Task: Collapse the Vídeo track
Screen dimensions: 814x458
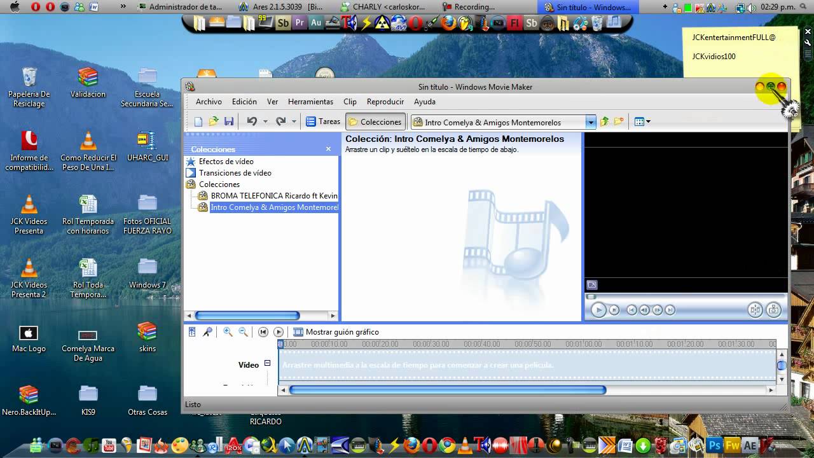Action: 267,363
